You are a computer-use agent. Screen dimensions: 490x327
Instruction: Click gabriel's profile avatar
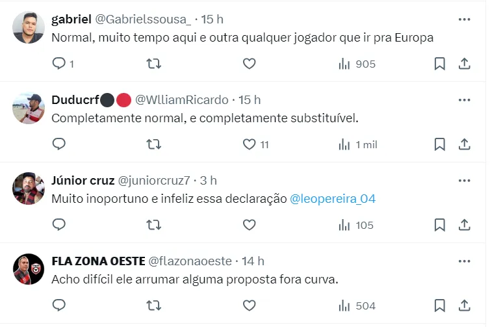pyautogui.click(x=29, y=27)
